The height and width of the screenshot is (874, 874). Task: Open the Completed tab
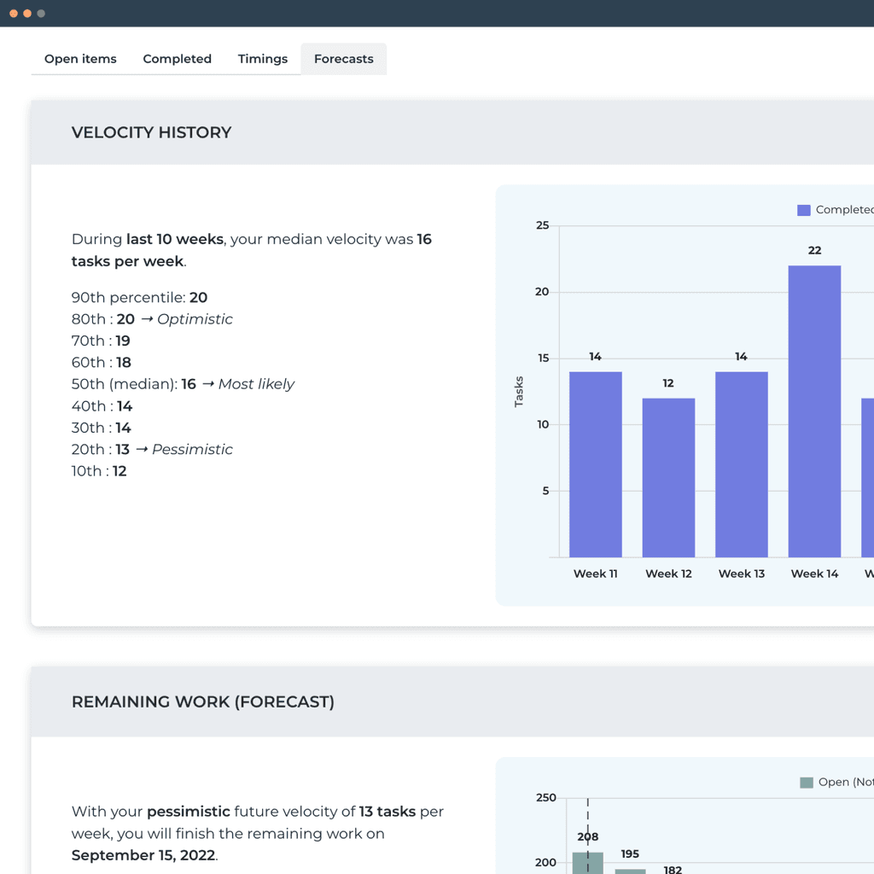point(177,58)
